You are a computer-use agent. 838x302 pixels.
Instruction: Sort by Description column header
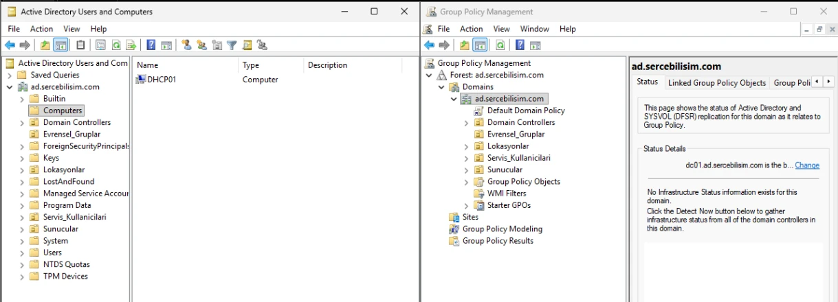pyautogui.click(x=352, y=65)
